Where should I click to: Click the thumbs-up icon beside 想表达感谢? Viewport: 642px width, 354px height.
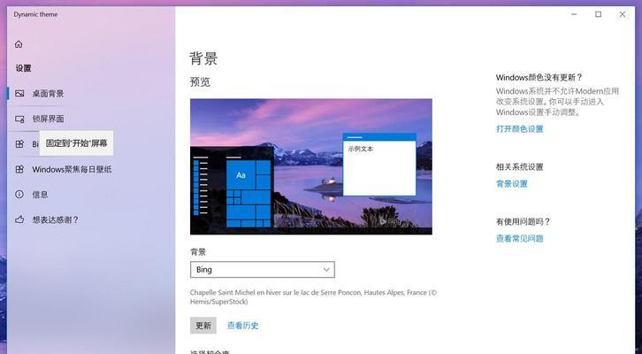(19, 219)
